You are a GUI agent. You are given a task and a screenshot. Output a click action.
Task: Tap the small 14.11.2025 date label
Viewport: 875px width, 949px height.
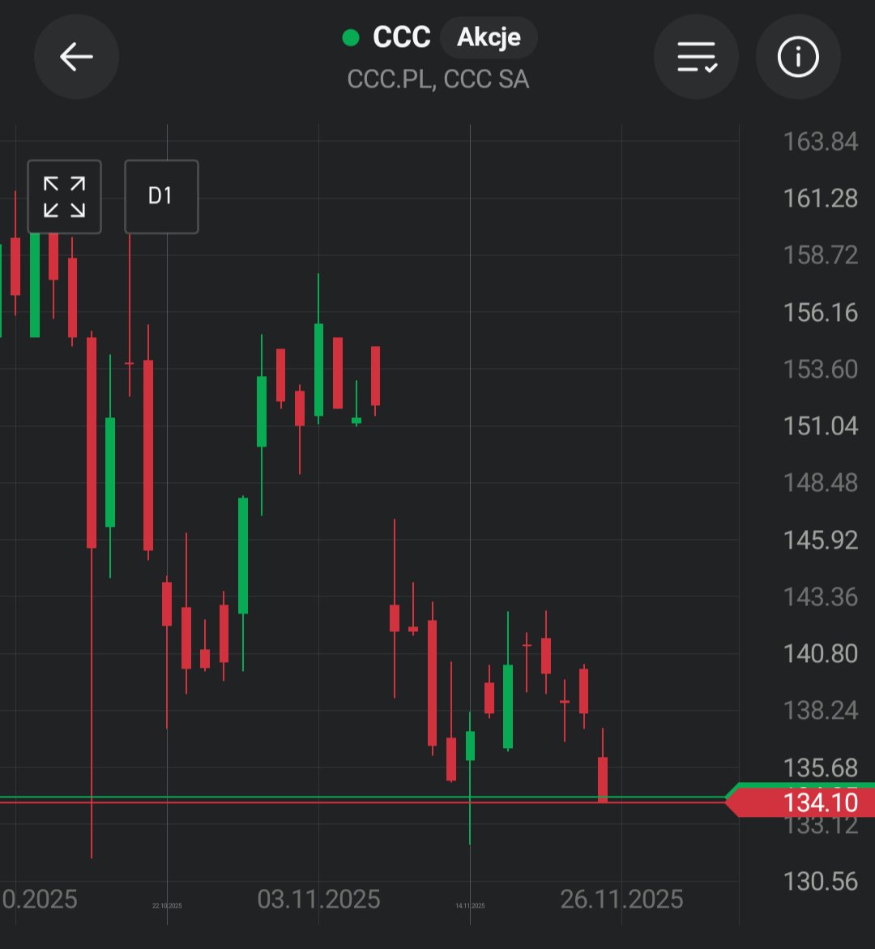click(x=470, y=905)
